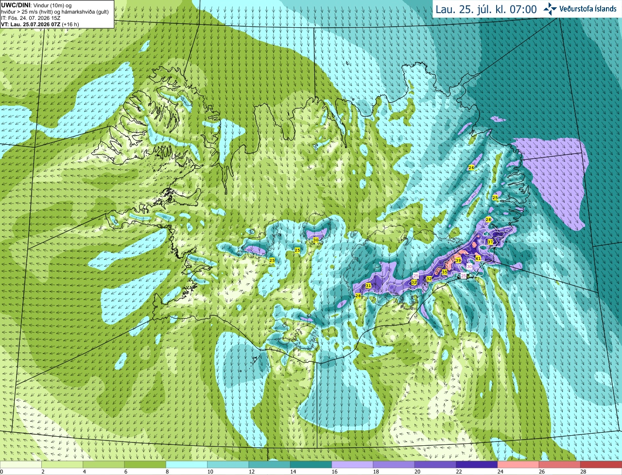Click the Lau. 25. júl. kl. 07:00 date label
The height and width of the screenshot is (475, 622).
tap(486, 9)
